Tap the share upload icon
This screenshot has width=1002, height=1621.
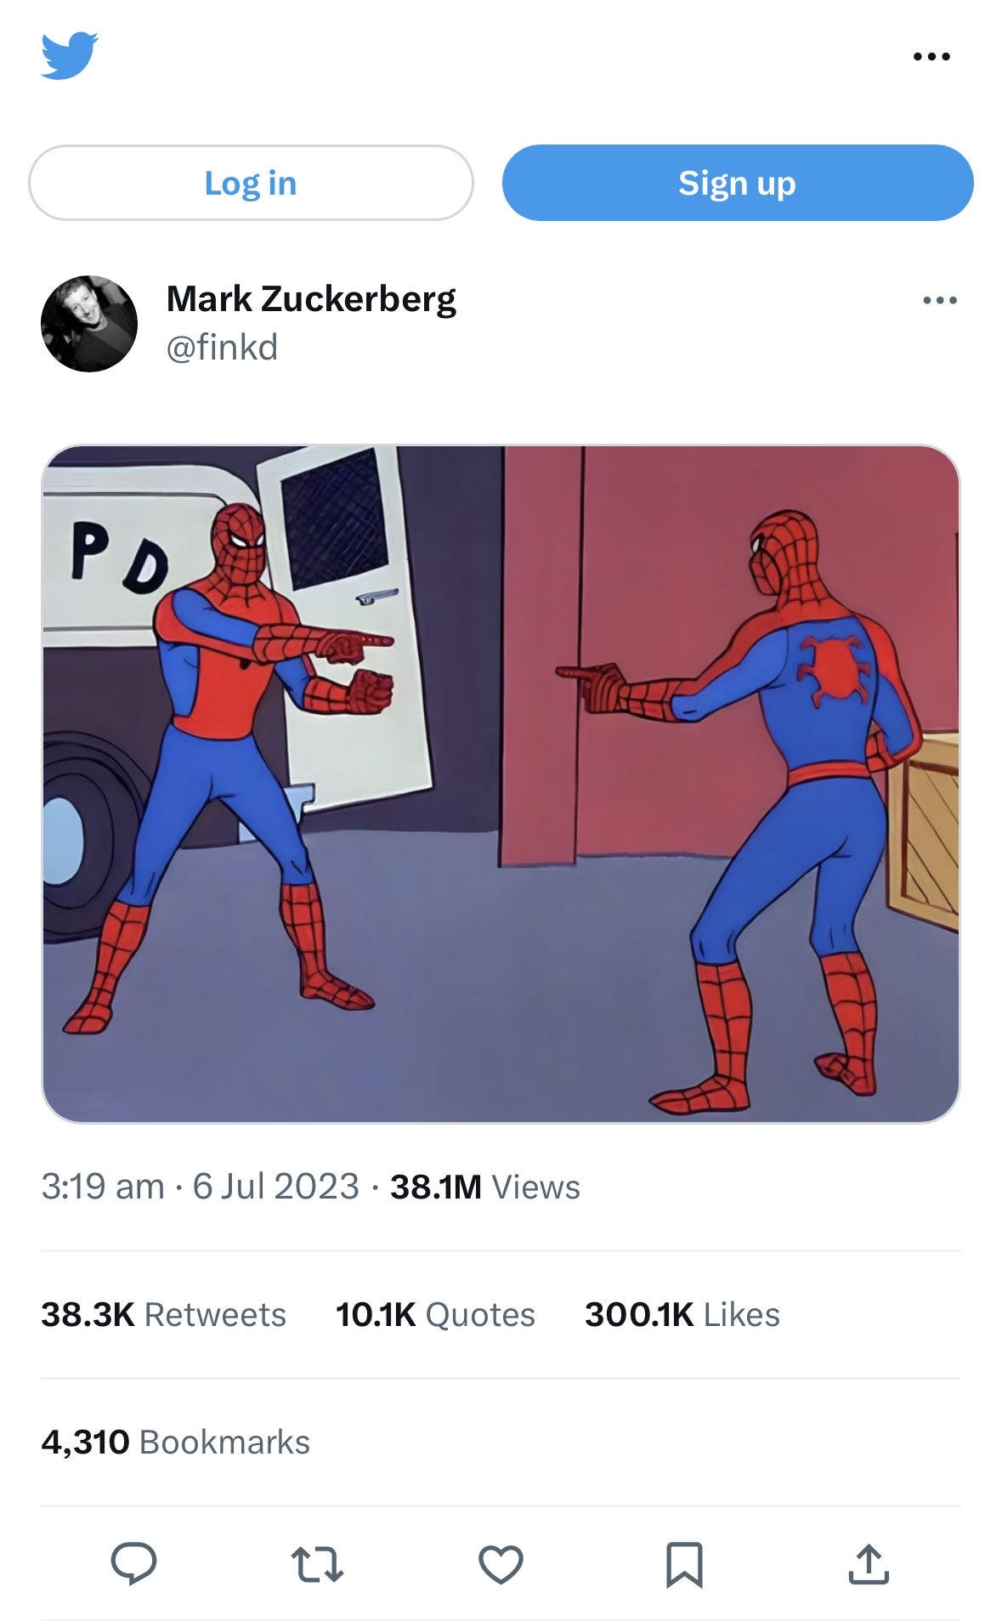[868, 1564]
